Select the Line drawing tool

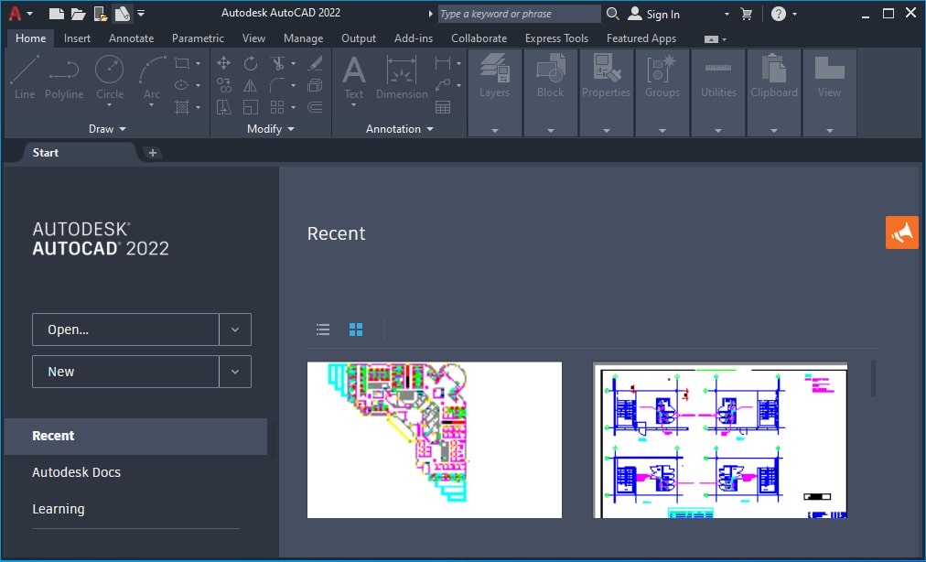tap(25, 78)
